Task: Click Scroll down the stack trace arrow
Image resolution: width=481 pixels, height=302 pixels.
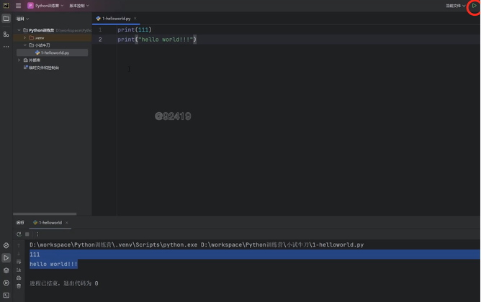Action: tap(19, 254)
